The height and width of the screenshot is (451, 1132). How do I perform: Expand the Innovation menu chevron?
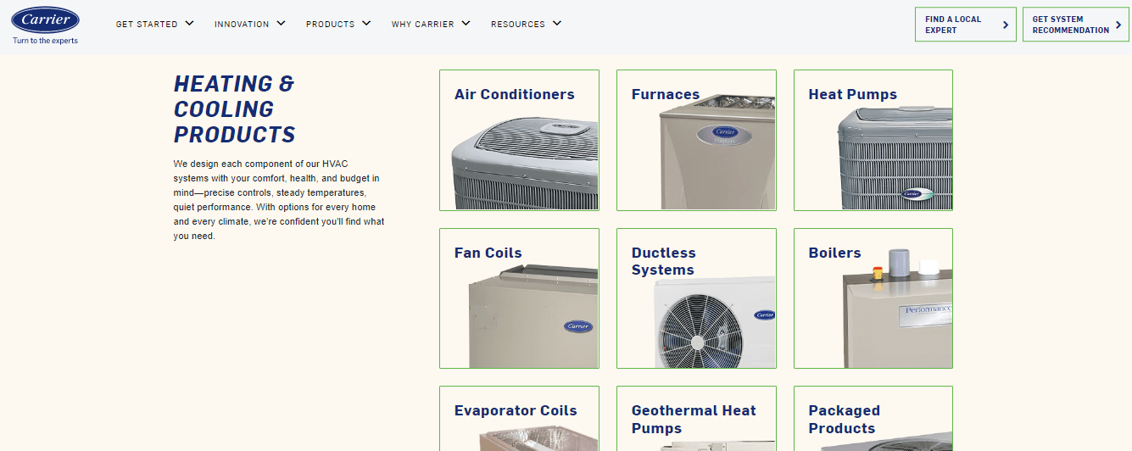(x=281, y=24)
